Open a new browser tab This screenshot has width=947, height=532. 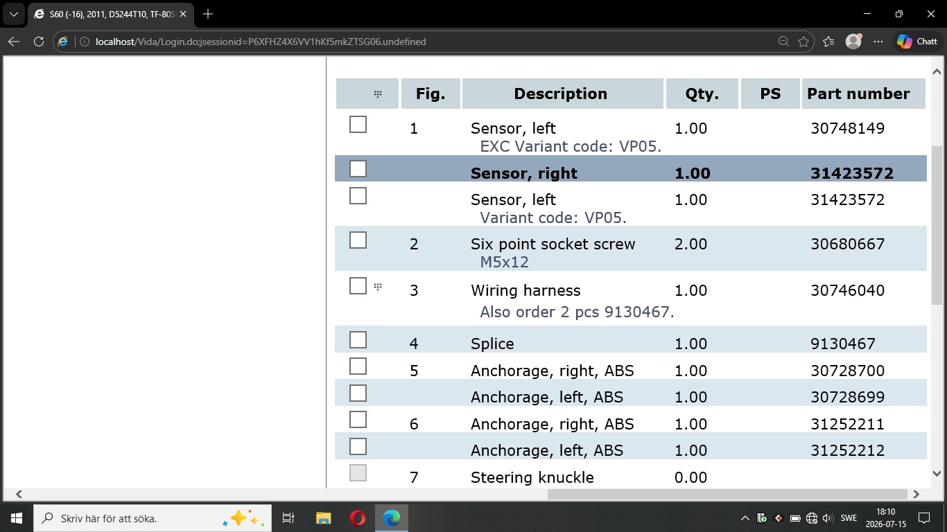click(x=208, y=14)
